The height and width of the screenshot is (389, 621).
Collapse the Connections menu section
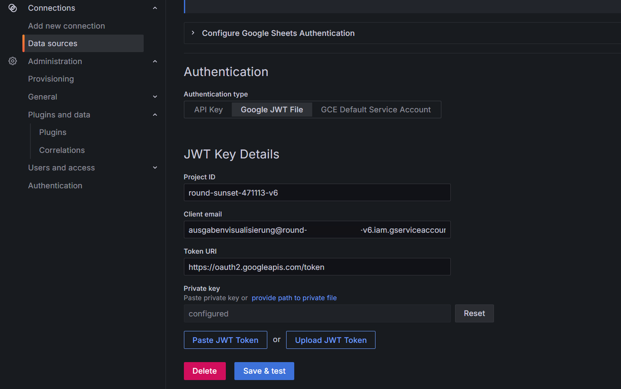(155, 8)
